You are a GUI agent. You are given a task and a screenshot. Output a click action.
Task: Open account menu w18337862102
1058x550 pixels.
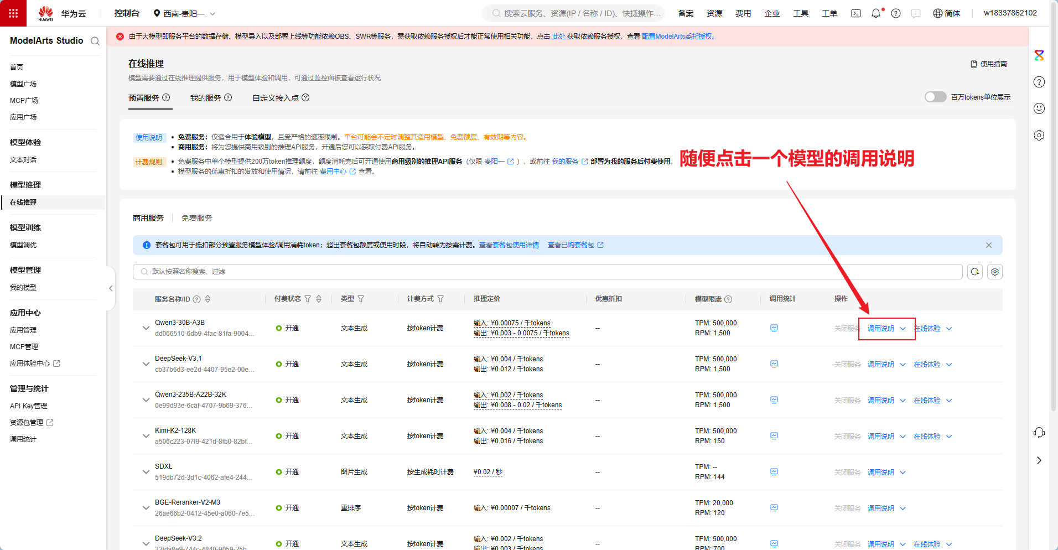pos(1010,13)
